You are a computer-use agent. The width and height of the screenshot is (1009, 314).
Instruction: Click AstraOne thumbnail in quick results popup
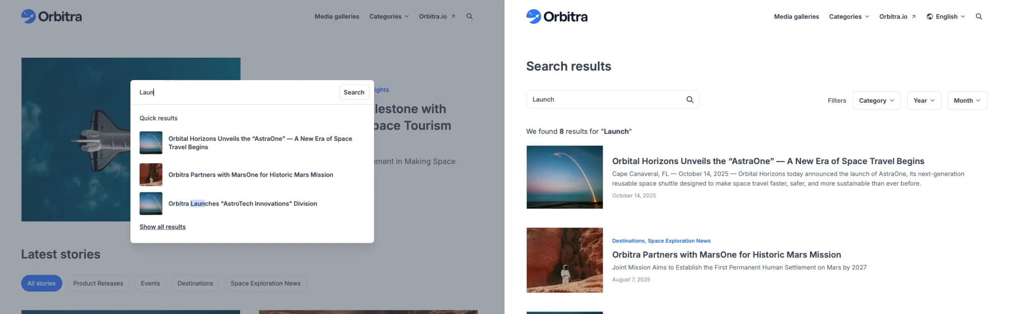pos(151,143)
